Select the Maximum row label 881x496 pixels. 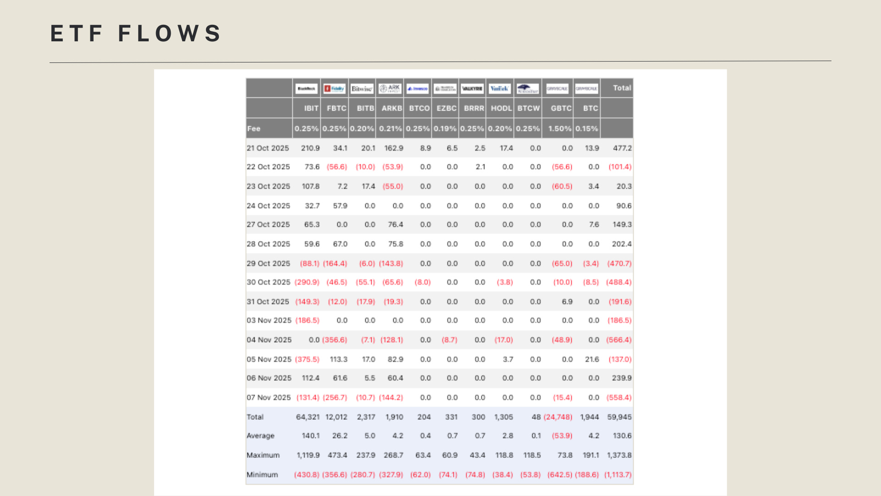[x=263, y=455]
